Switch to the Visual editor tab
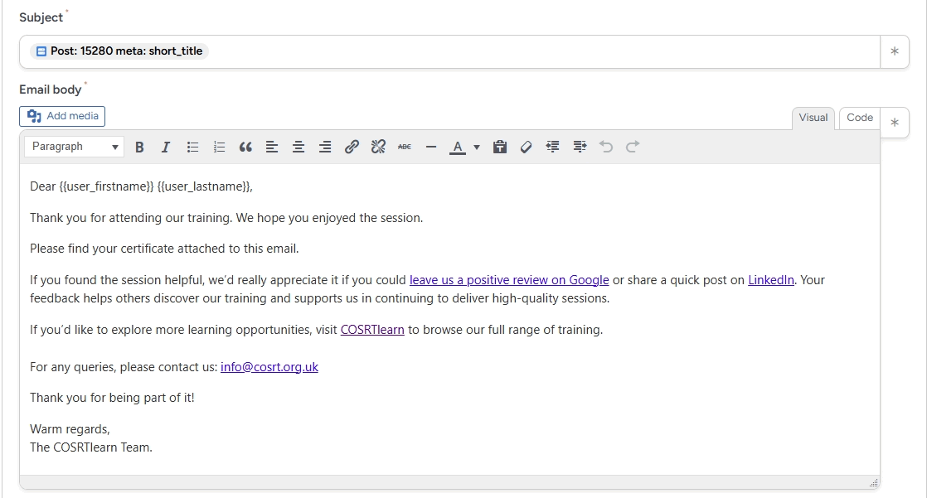This screenshot has width=927, height=498. click(813, 118)
